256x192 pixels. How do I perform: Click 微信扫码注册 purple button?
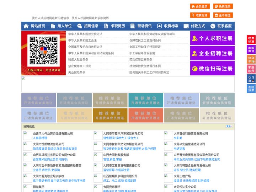[212, 68]
